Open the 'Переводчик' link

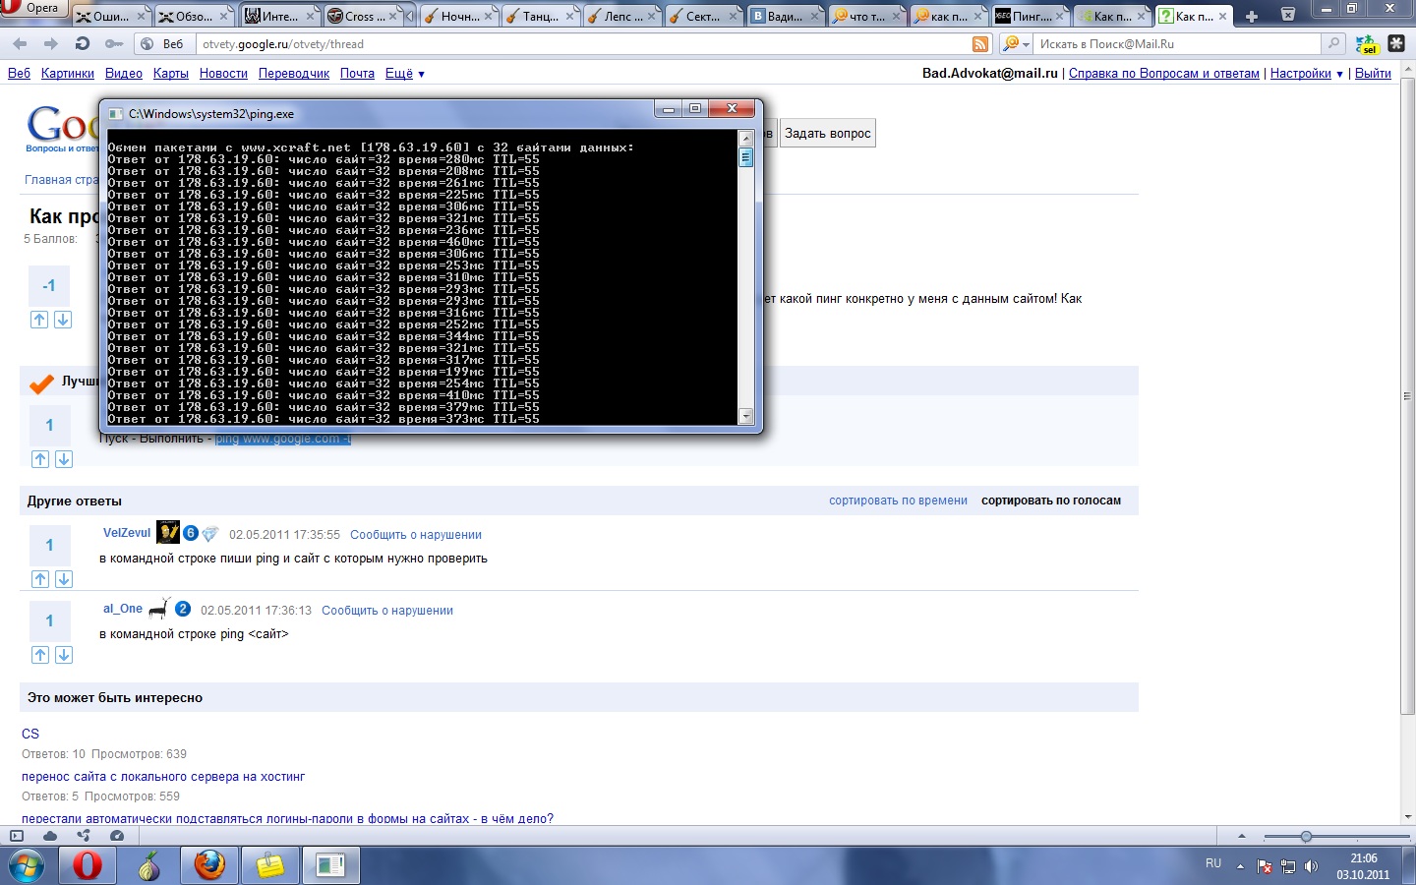294,74
